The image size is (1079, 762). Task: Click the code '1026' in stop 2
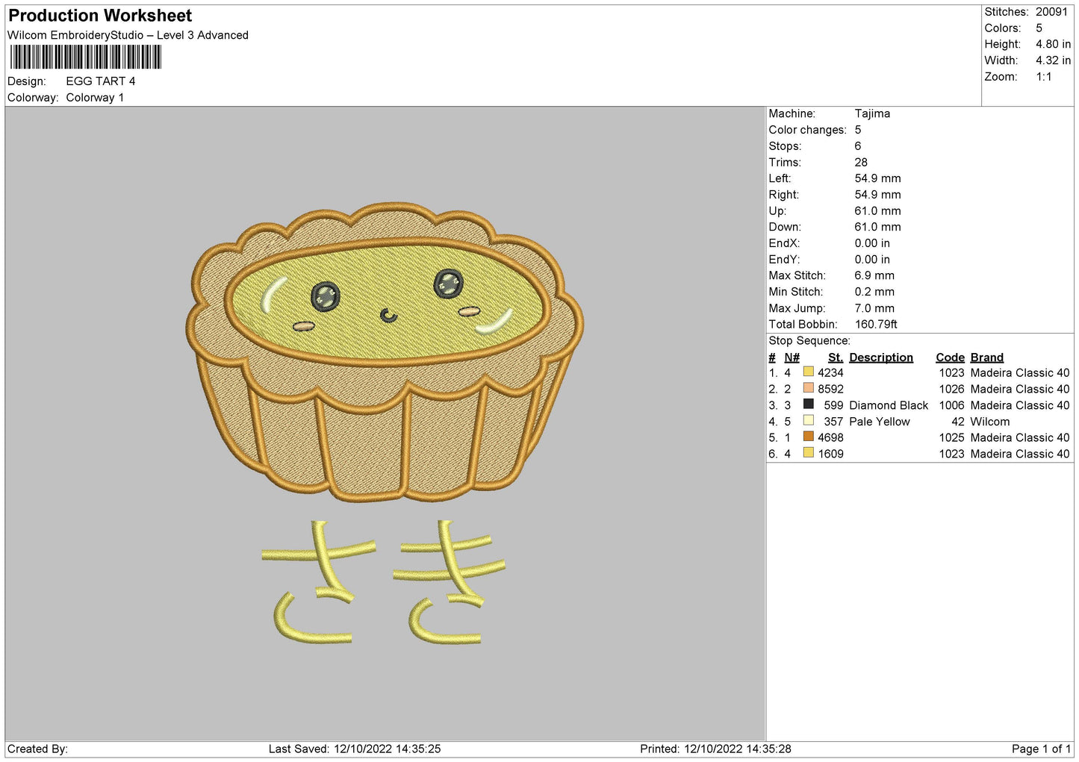coord(951,390)
